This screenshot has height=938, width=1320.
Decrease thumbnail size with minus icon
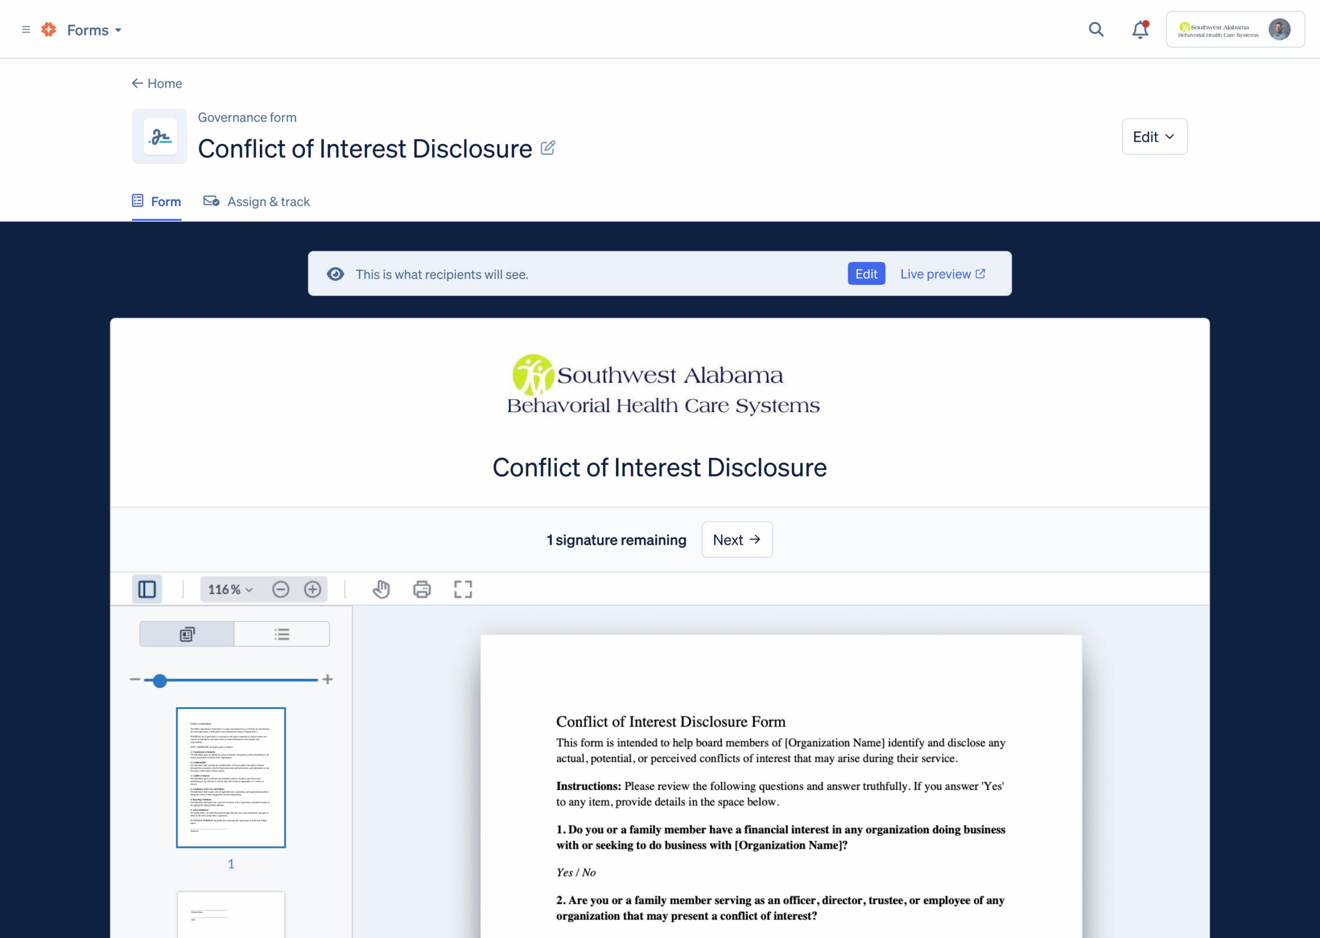(x=135, y=679)
